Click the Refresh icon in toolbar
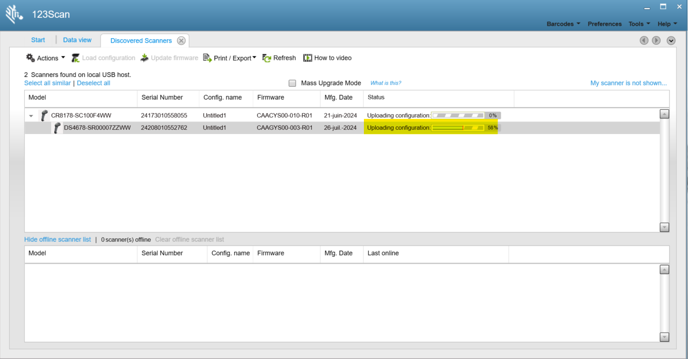688x359 pixels. pos(266,58)
